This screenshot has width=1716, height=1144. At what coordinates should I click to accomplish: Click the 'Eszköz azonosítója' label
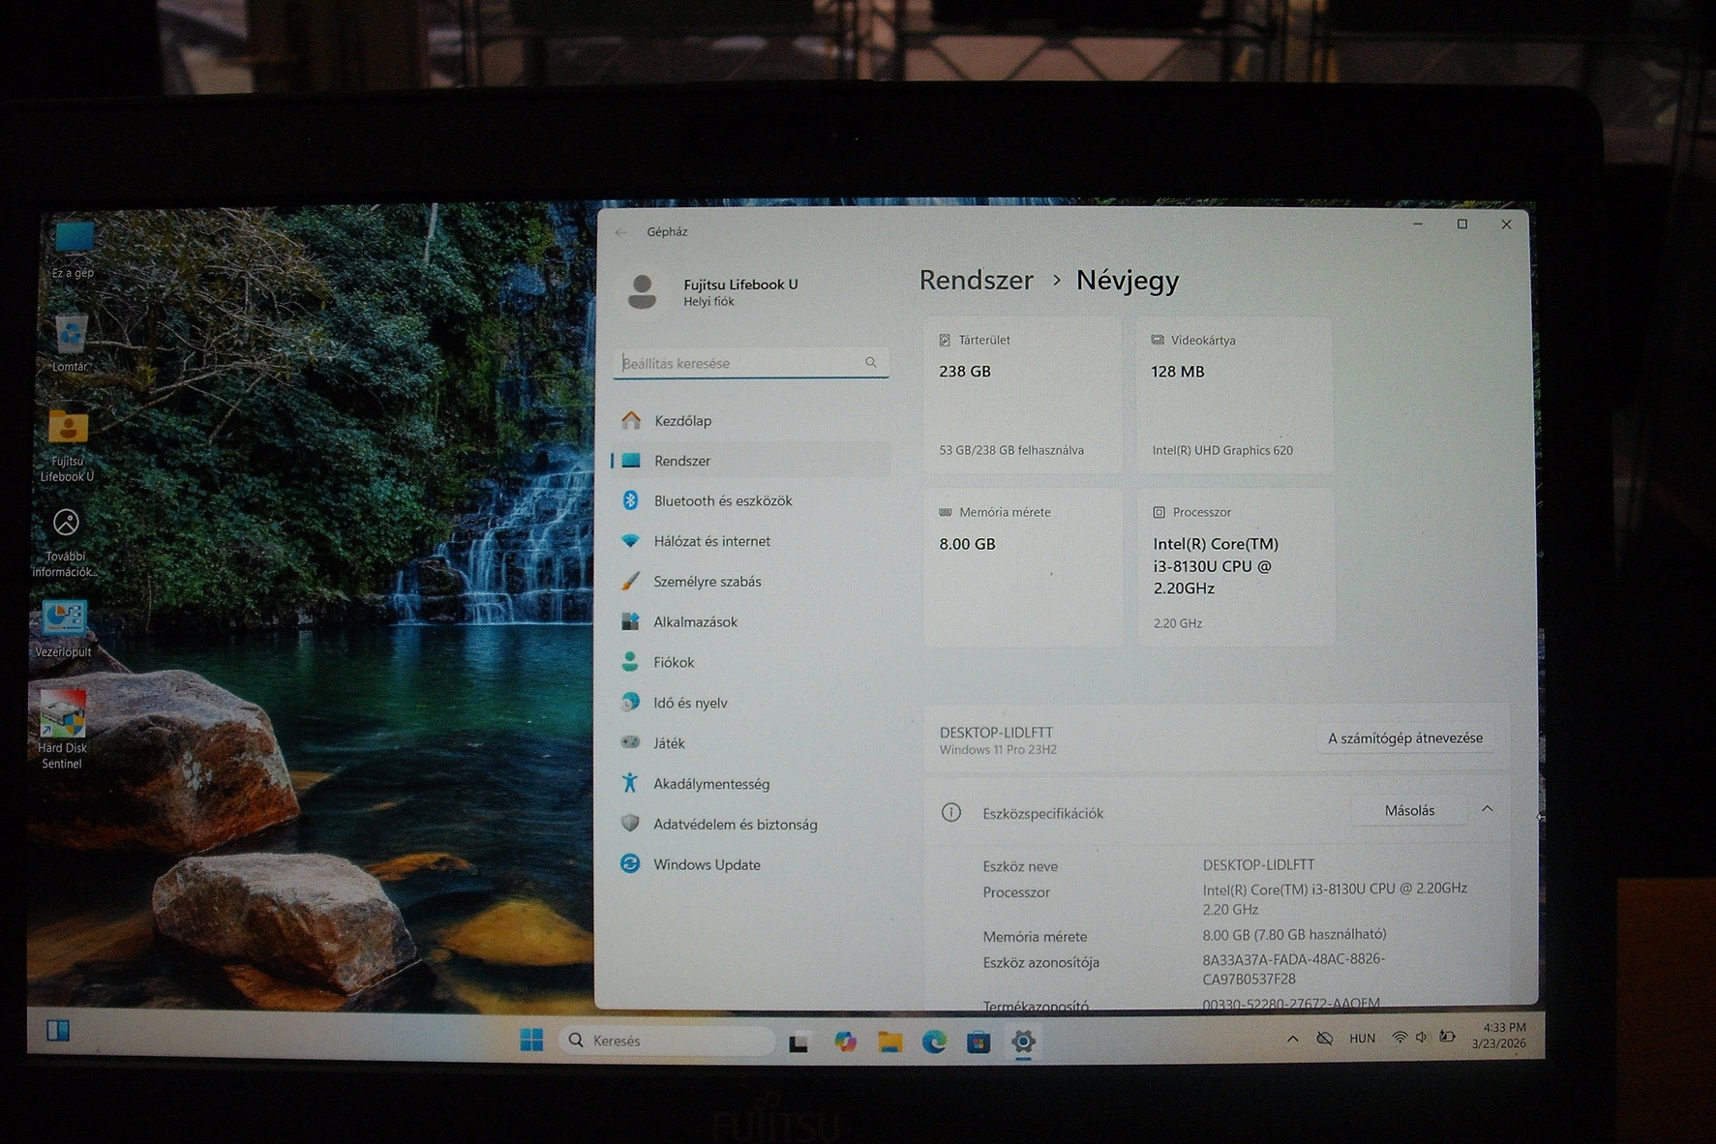pyautogui.click(x=1040, y=962)
